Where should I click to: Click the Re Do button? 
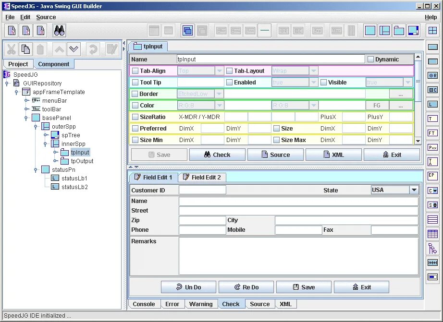coord(246,287)
